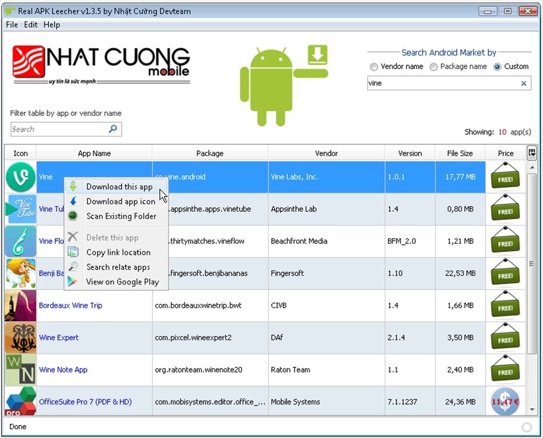The width and height of the screenshot is (543, 438).
Task: Sort table by Version column header
Action: [x=410, y=154]
